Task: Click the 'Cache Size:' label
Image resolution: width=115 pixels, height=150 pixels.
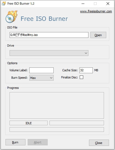Action: coord(70,70)
